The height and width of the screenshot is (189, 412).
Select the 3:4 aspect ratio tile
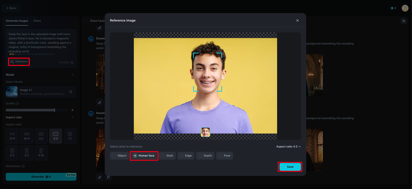12,153
